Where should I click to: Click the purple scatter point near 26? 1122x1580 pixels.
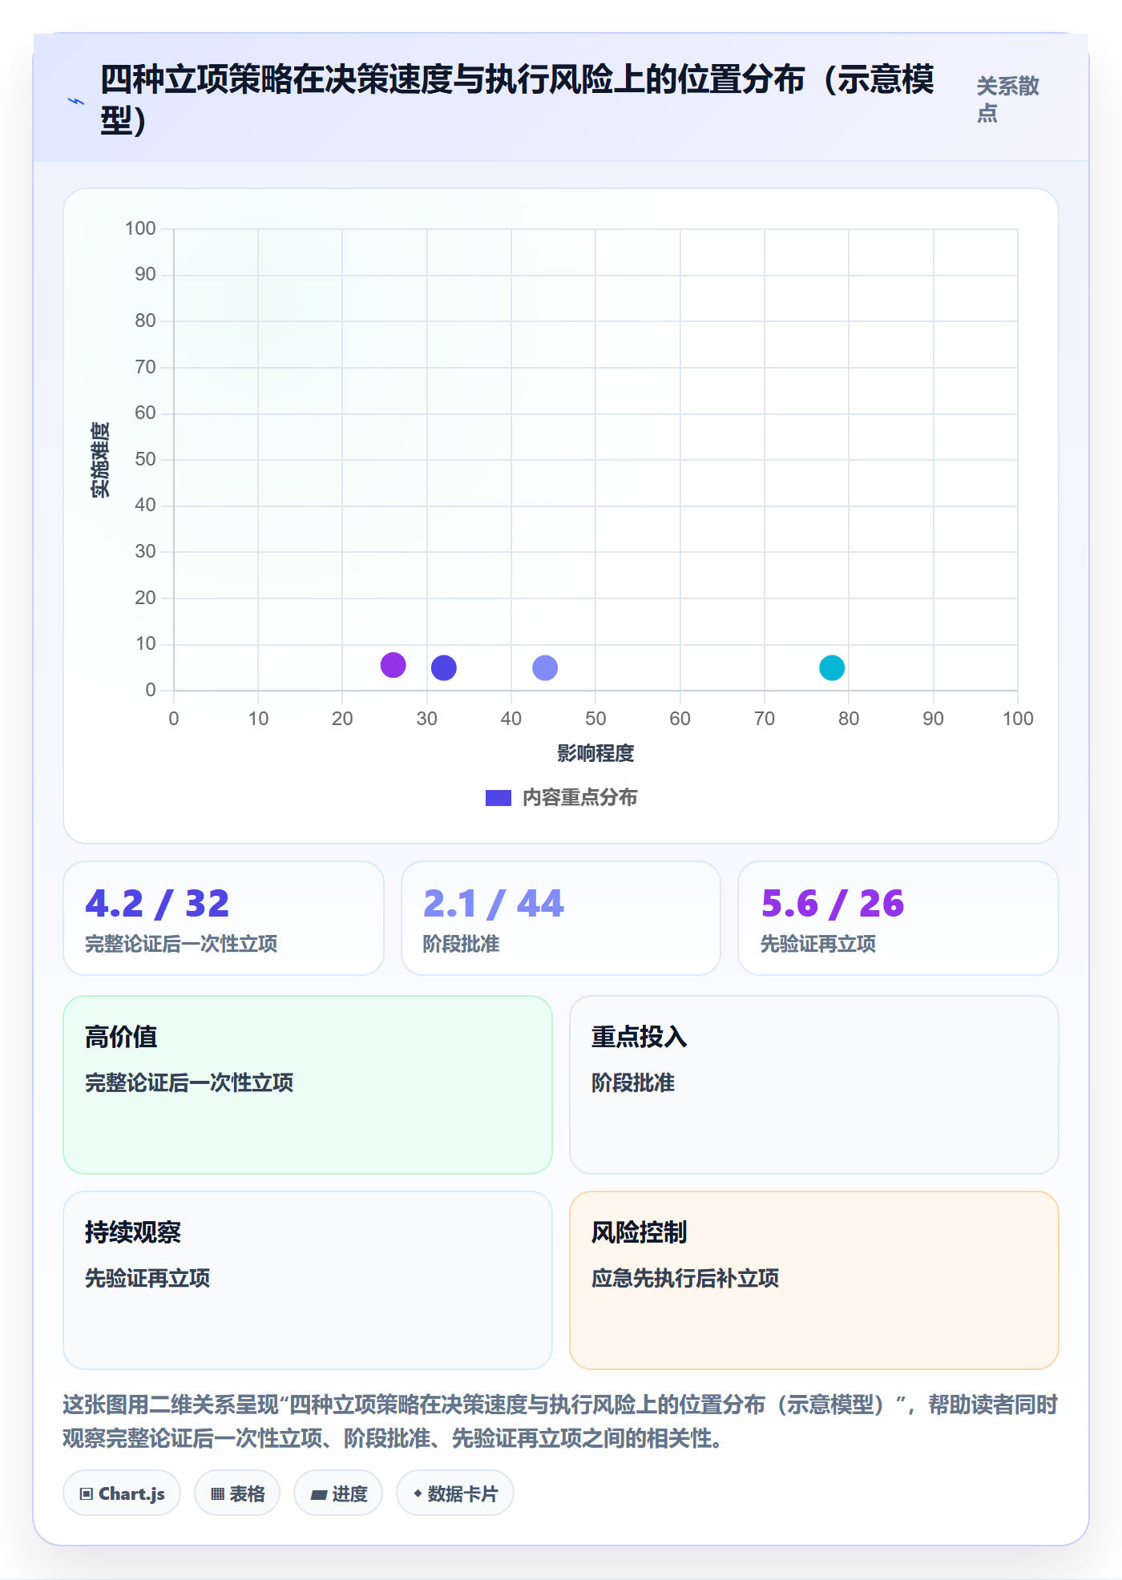click(393, 665)
